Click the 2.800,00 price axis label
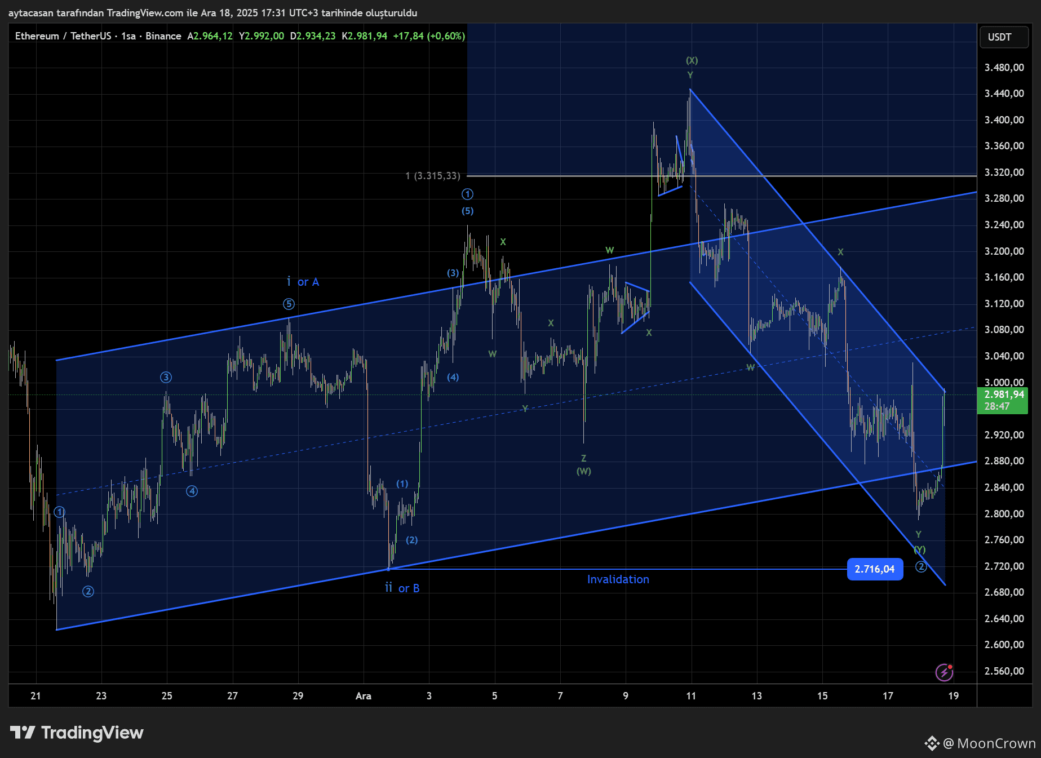 [x=1004, y=514]
